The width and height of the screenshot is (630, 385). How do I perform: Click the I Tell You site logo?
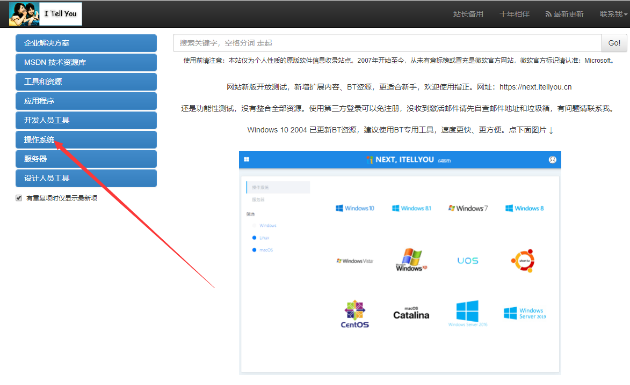click(46, 13)
